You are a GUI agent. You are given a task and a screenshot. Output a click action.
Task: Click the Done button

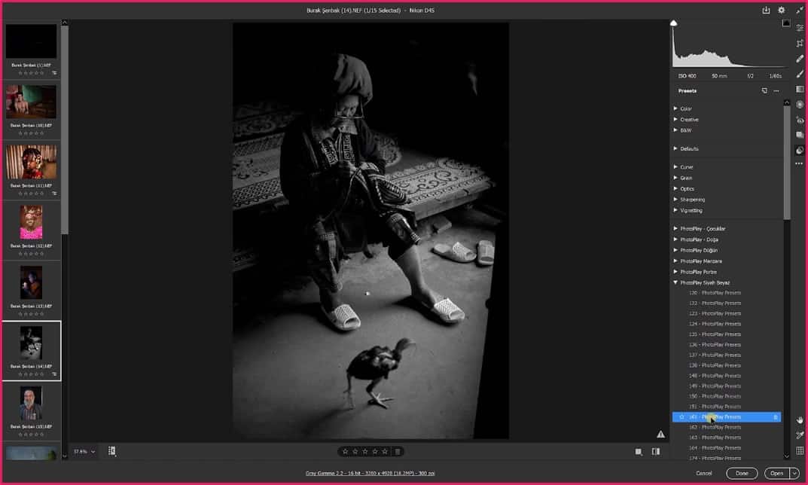742,473
